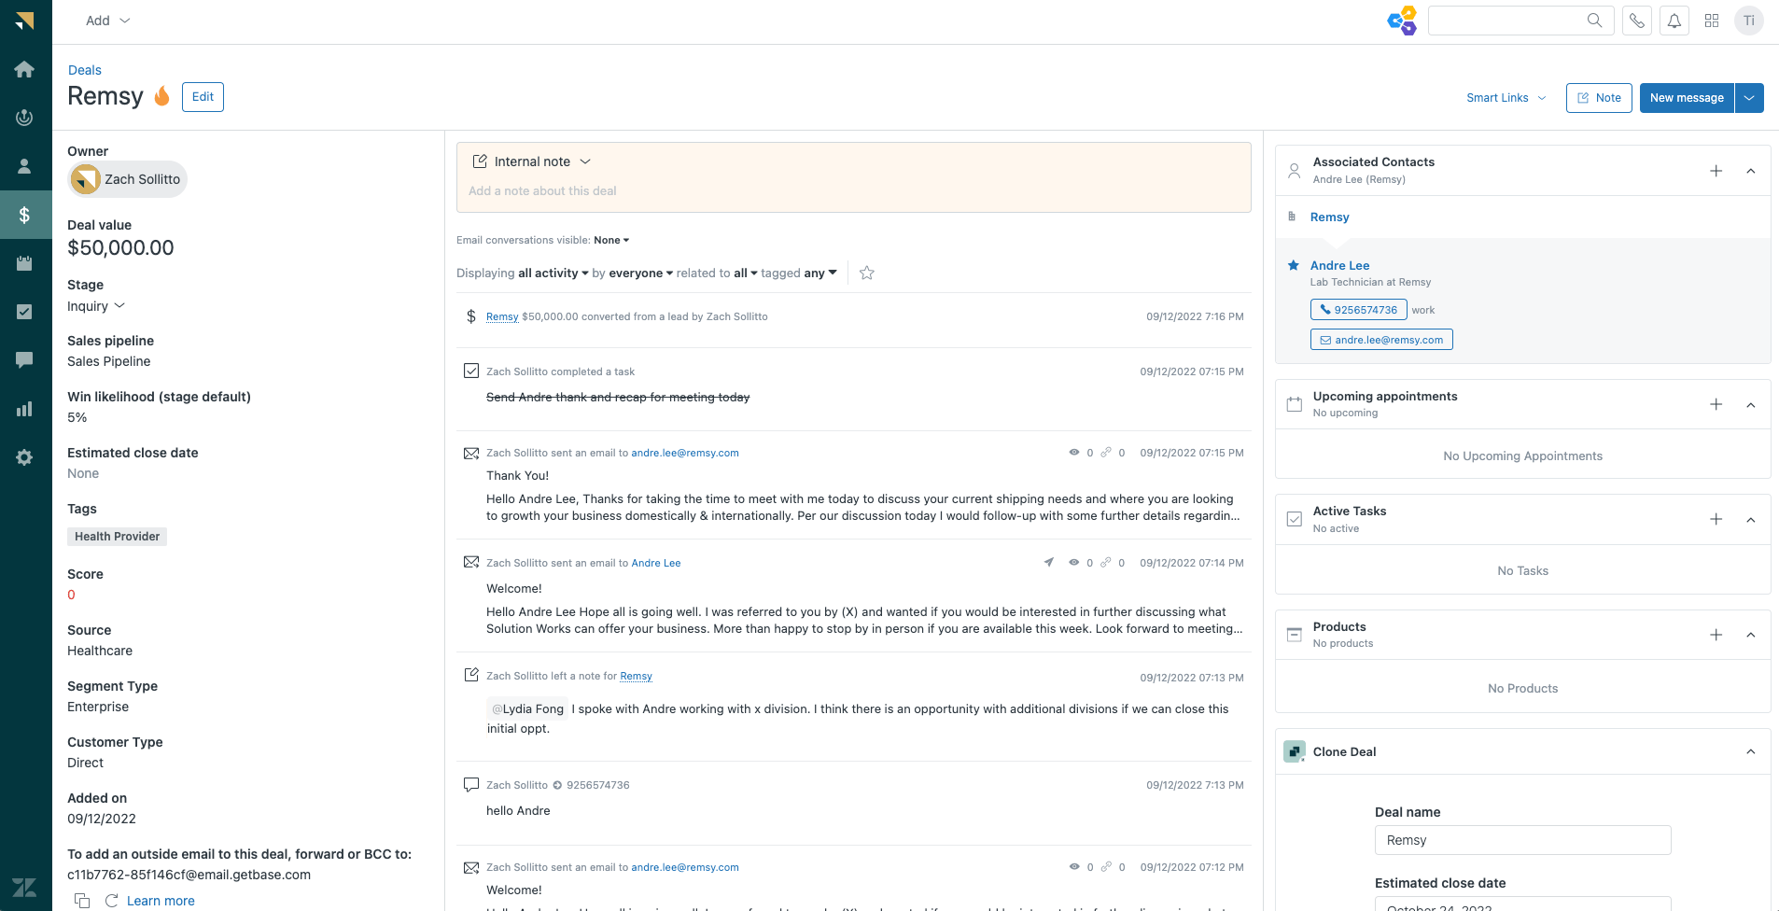Call 9256574736 work number button

1358,310
